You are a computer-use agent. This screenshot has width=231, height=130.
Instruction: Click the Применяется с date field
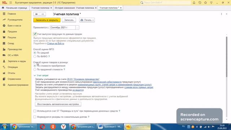[62, 27]
